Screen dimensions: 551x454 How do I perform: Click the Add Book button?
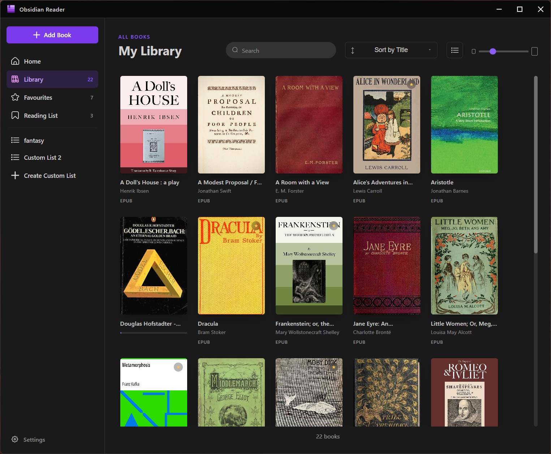click(52, 35)
